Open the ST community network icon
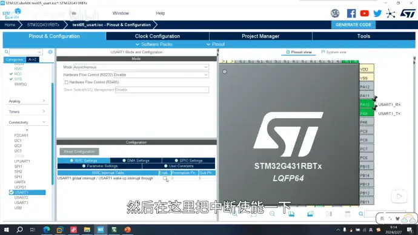The image size is (418, 235). click(391, 13)
